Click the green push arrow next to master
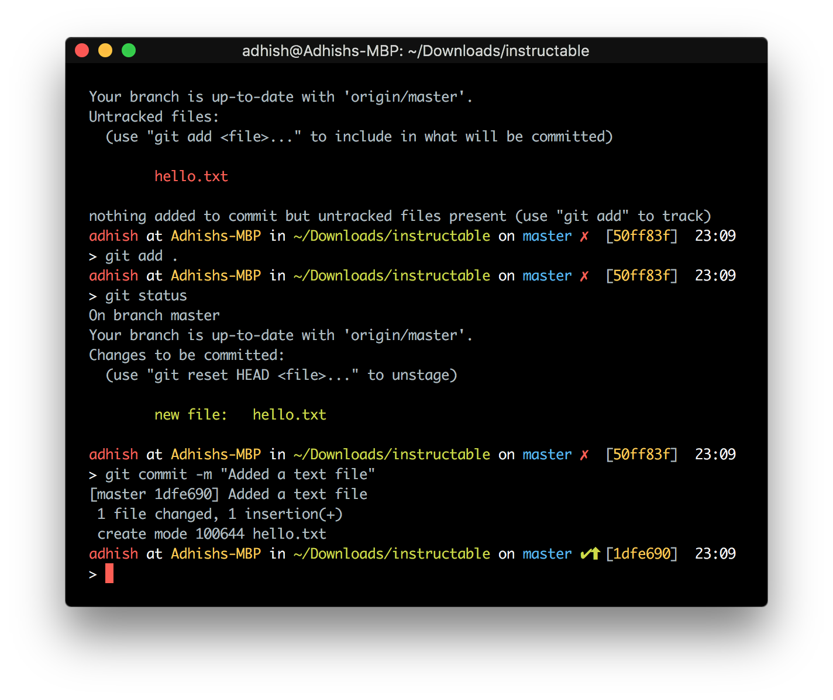 click(x=590, y=553)
